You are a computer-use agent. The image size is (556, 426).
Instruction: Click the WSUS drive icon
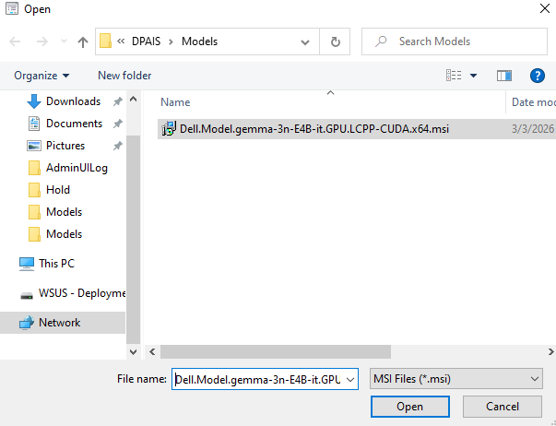(27, 295)
